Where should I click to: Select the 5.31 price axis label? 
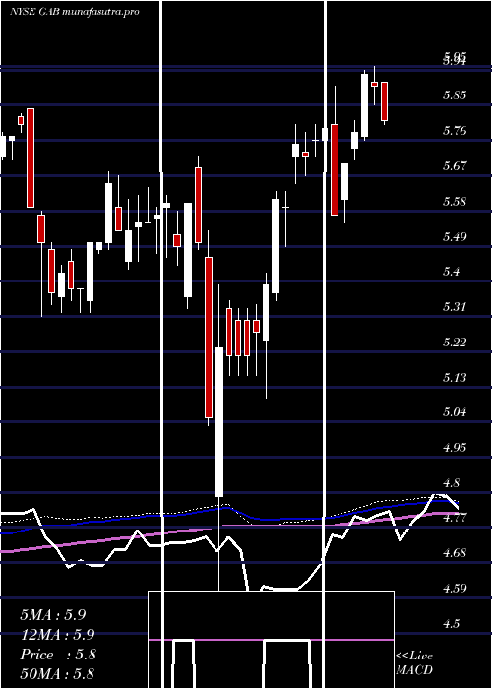click(455, 307)
